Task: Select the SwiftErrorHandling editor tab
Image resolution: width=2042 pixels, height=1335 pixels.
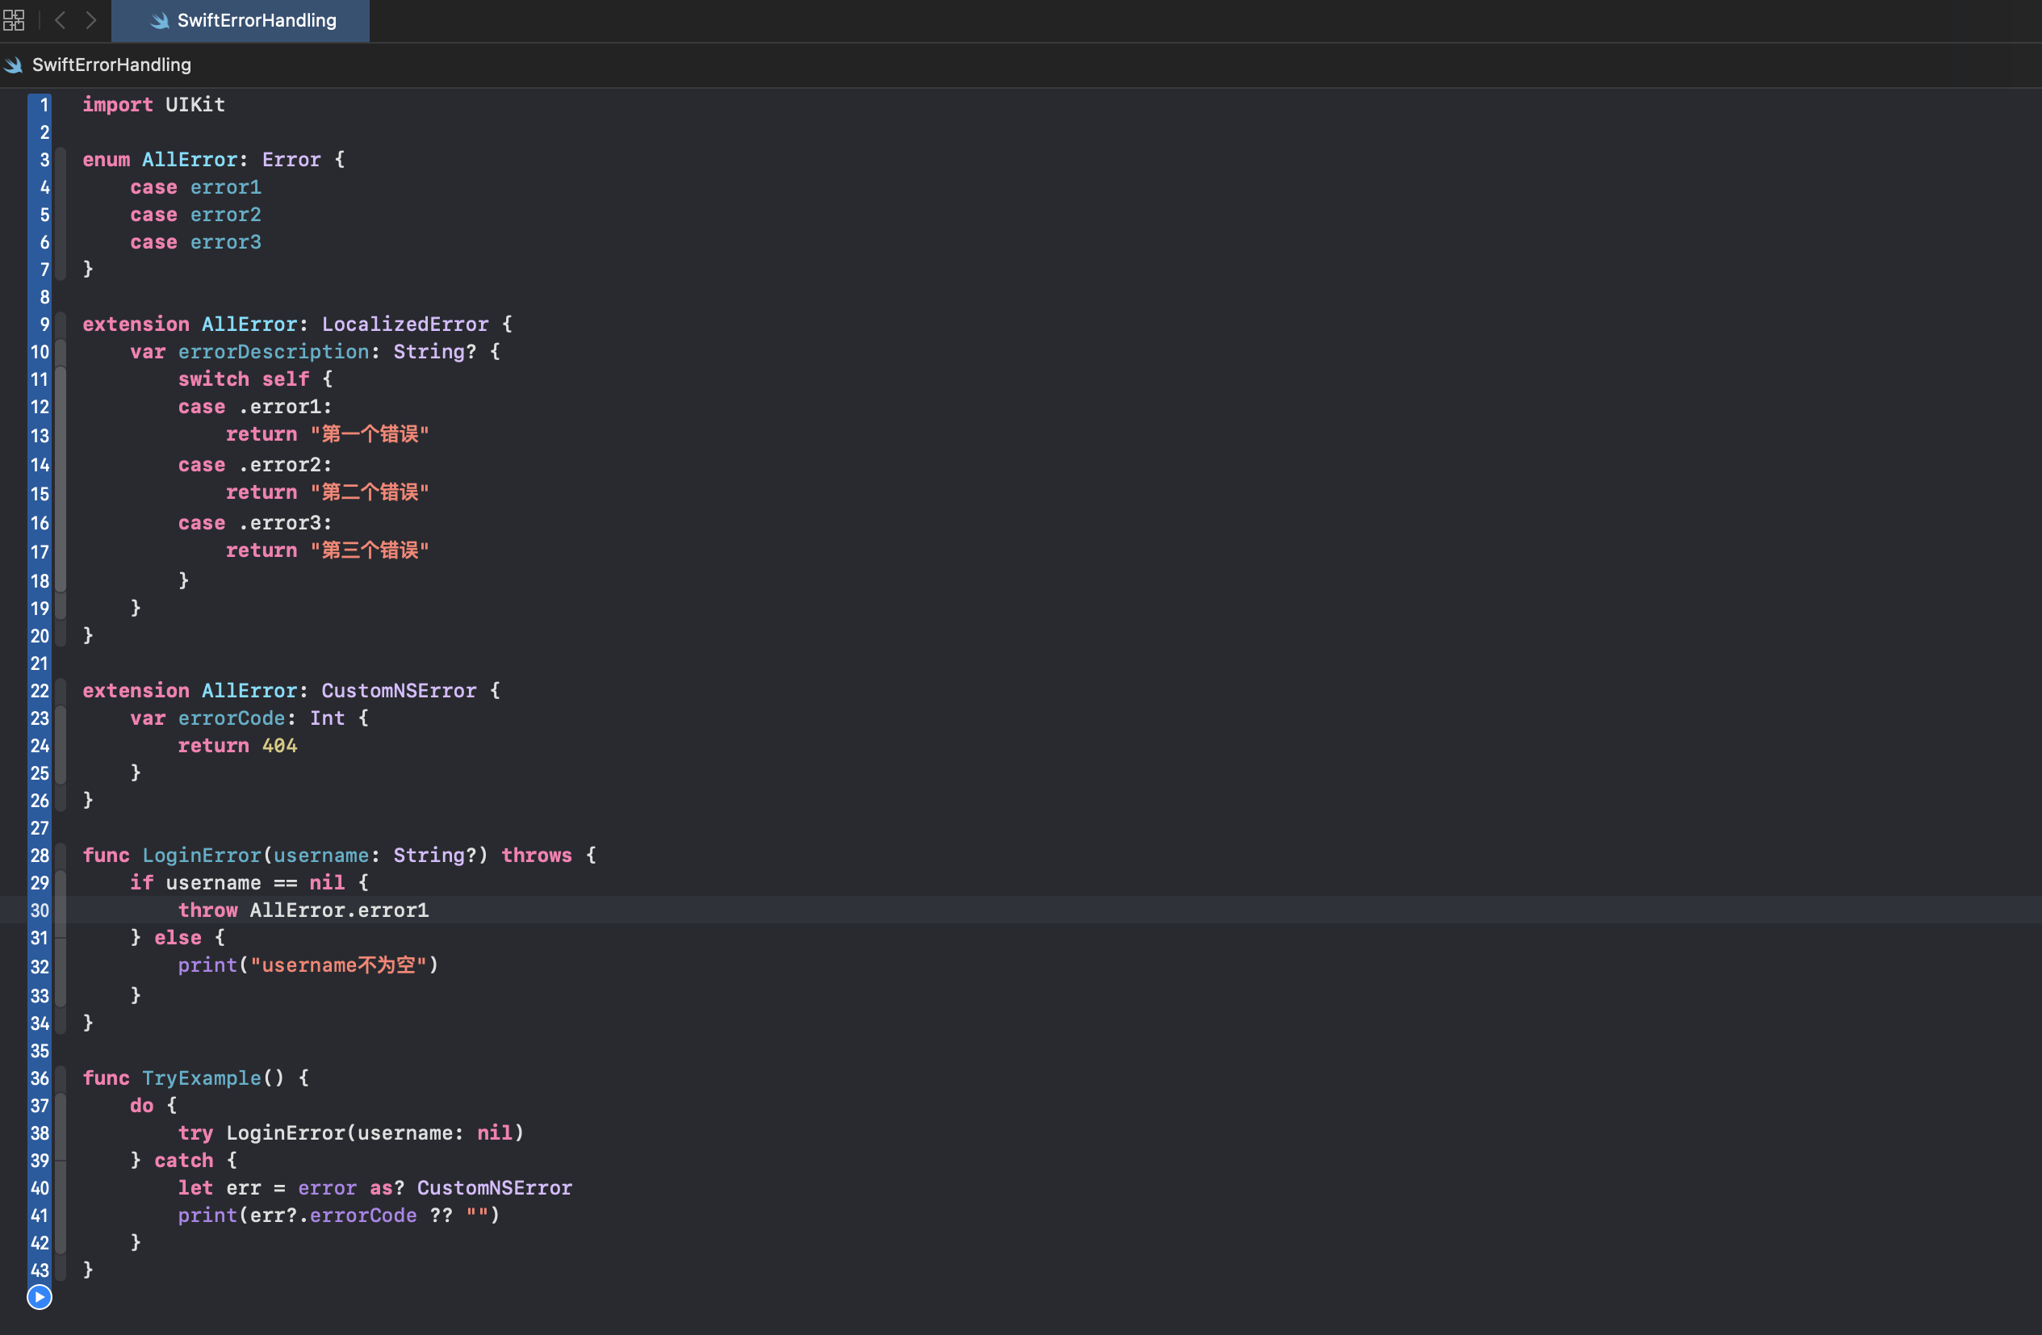Action: [256, 21]
